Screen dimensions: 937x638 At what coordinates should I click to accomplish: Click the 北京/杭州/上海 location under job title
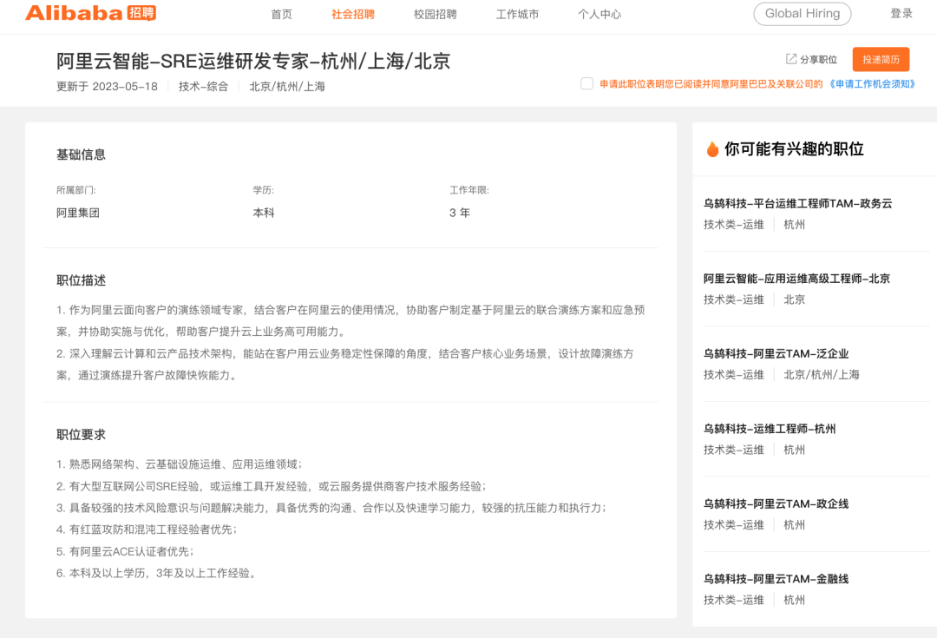(287, 87)
